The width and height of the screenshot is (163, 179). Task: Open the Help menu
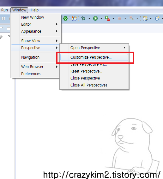(35, 10)
